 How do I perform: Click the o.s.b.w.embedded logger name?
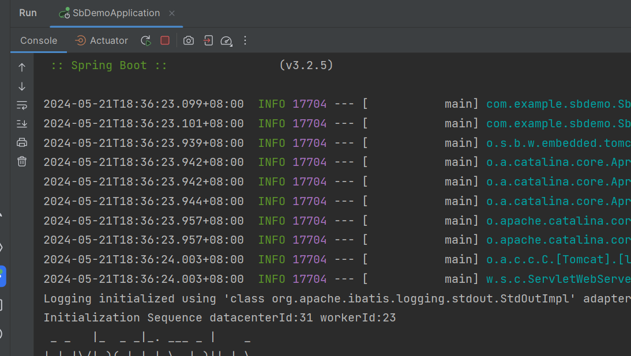[558, 143]
